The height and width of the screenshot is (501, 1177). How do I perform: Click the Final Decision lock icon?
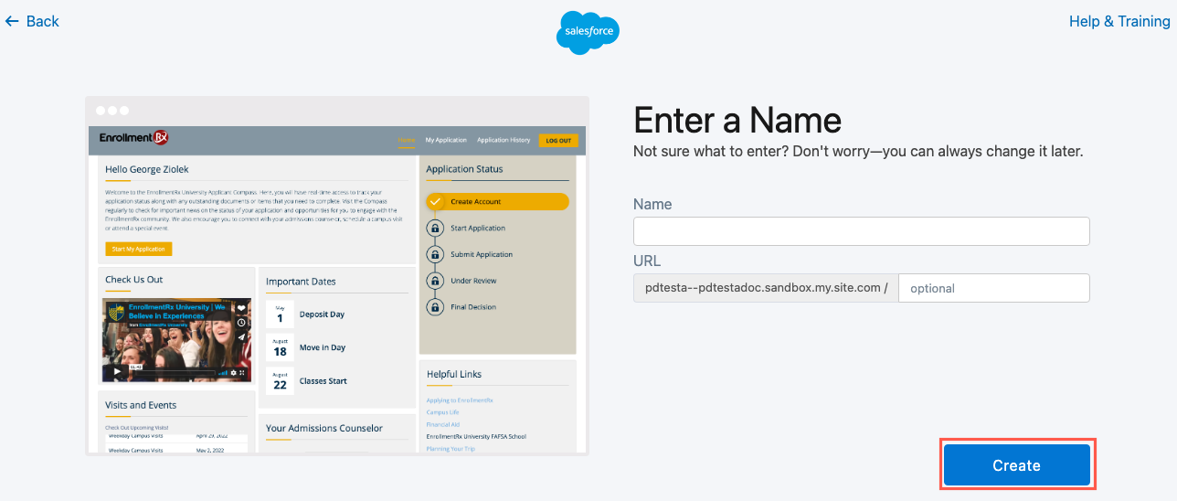click(435, 307)
